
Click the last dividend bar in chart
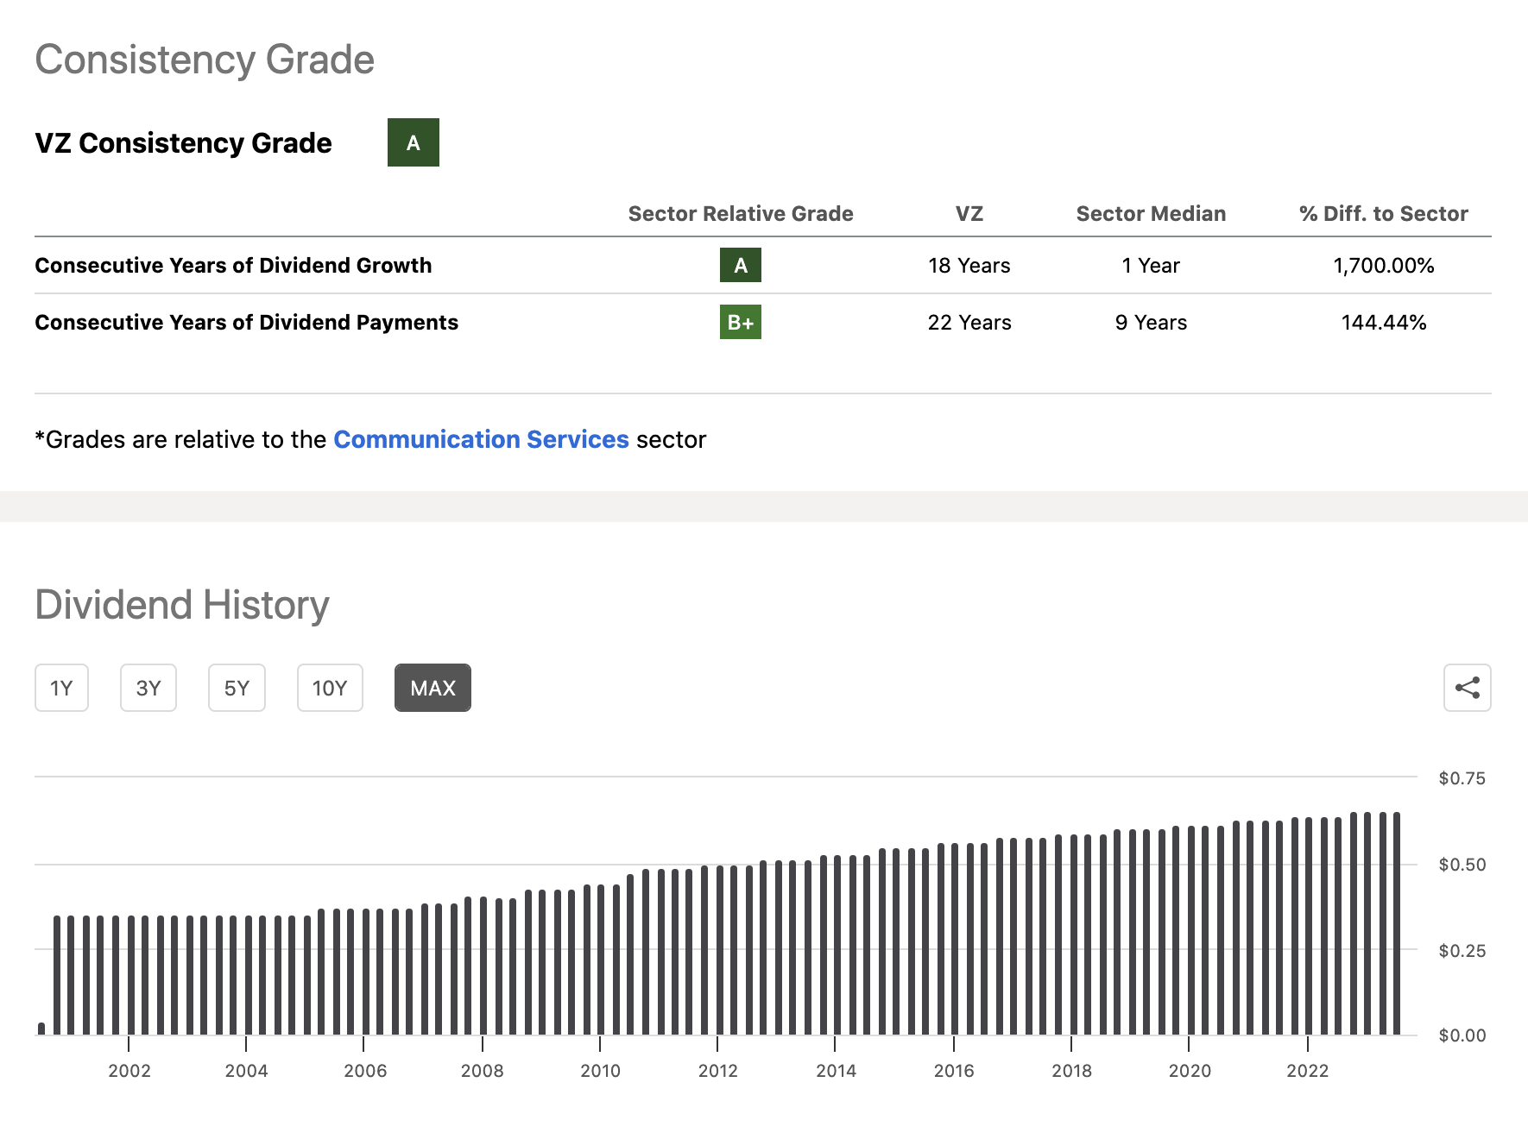1396,923
